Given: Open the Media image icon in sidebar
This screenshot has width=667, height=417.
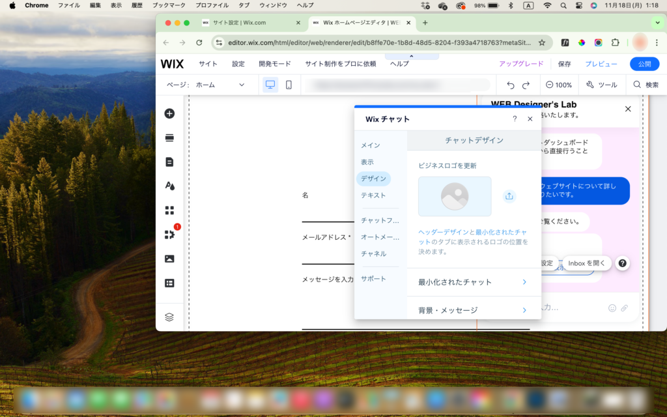Looking at the screenshot, I should tap(169, 259).
